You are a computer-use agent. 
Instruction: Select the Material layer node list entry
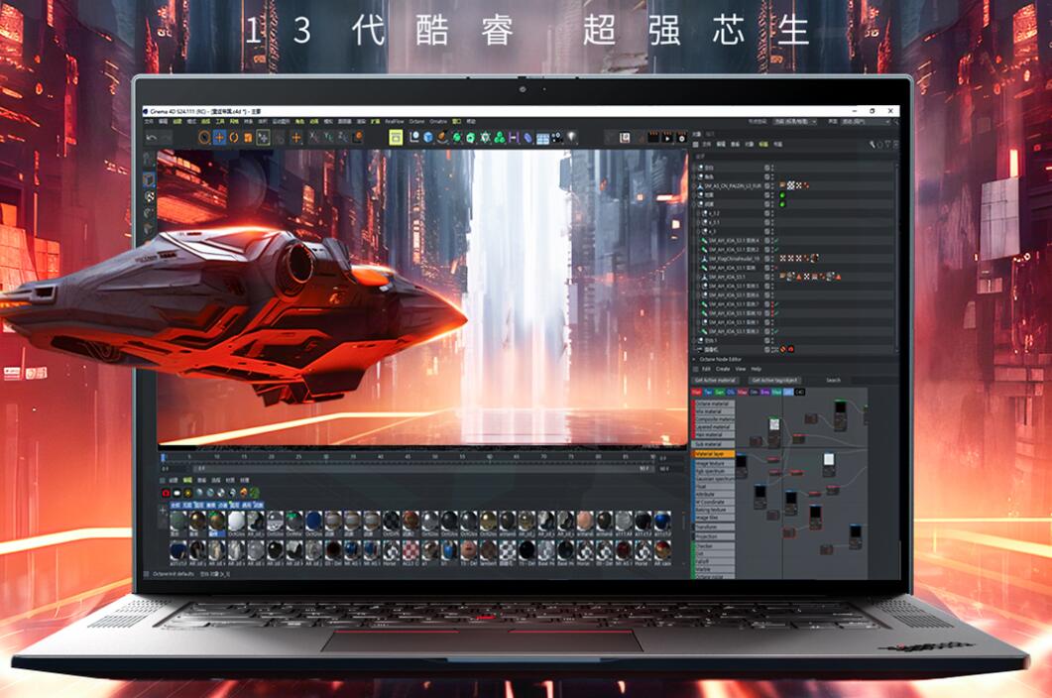click(x=713, y=453)
